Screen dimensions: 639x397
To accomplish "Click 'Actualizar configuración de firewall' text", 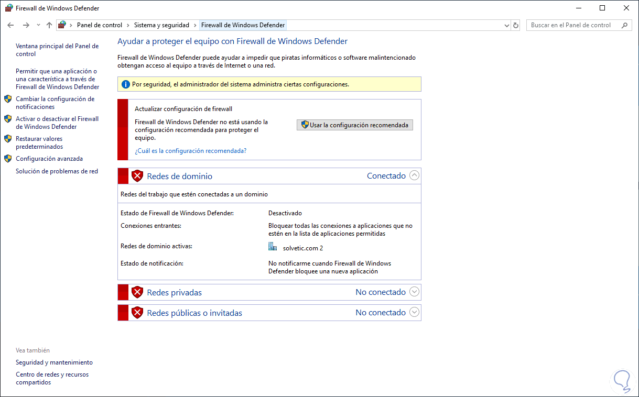I will (x=183, y=109).
